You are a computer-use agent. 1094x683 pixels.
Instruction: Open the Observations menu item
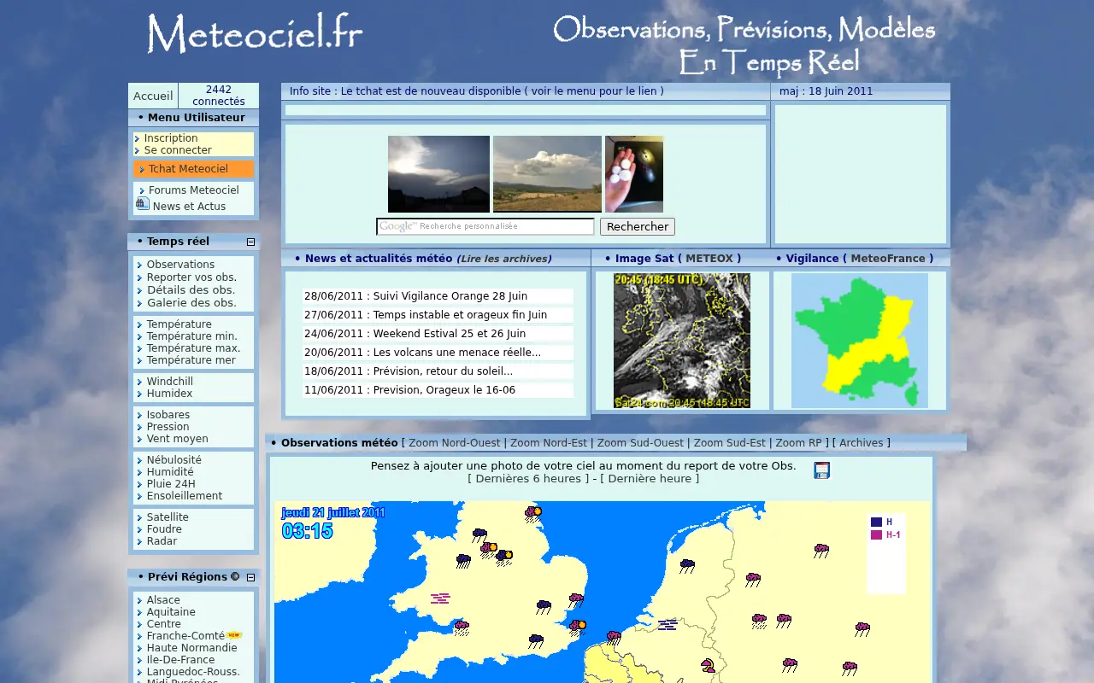(180, 265)
